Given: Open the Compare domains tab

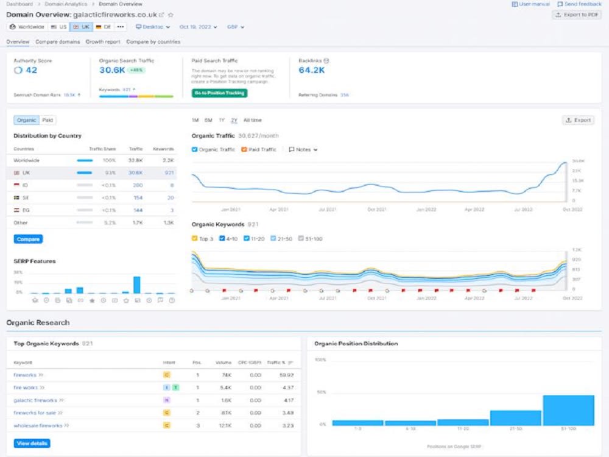Looking at the screenshot, I should tap(57, 41).
